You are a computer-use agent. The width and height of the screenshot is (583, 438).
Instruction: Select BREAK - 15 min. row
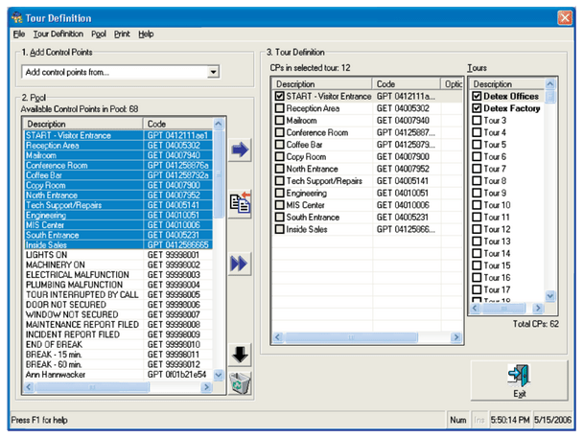coord(118,355)
